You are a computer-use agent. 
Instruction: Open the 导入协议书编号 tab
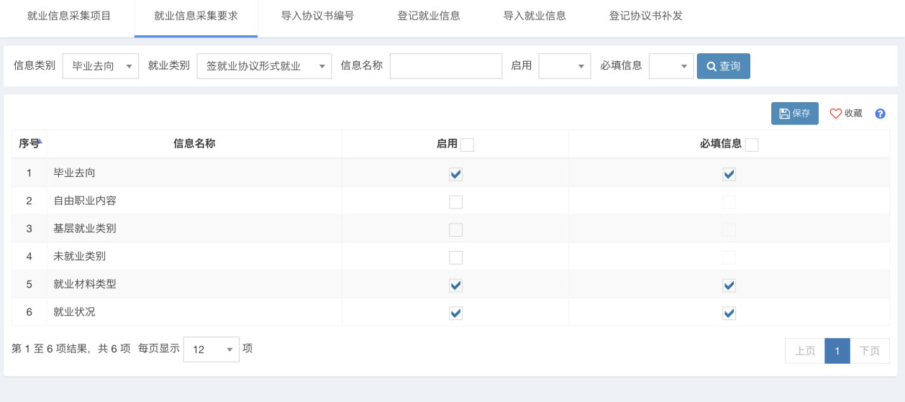click(317, 16)
